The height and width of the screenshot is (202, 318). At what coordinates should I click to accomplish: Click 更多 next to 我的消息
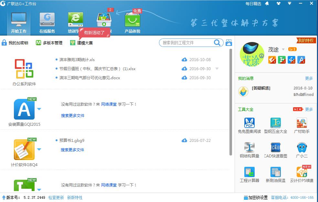[x=309, y=78]
